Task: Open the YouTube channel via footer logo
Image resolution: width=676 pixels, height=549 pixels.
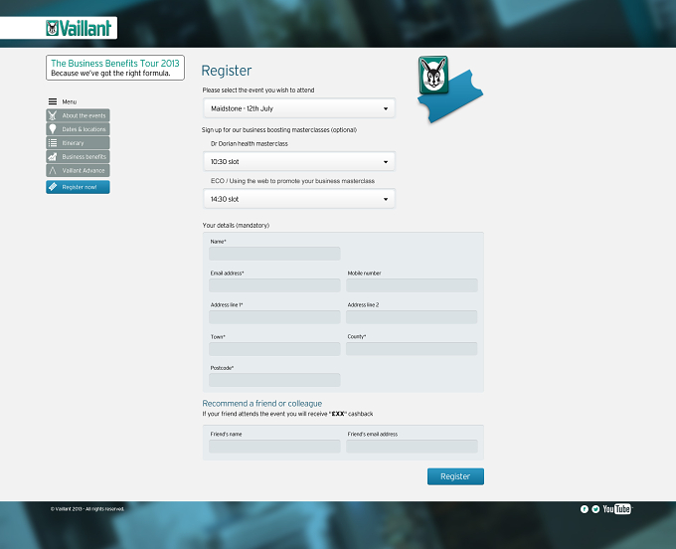Action: (617, 509)
